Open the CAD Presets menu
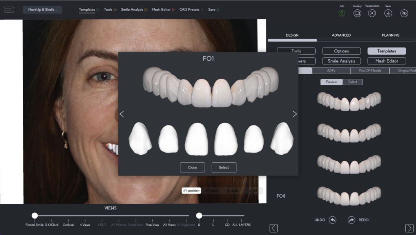The height and width of the screenshot is (235, 416). pyautogui.click(x=191, y=10)
